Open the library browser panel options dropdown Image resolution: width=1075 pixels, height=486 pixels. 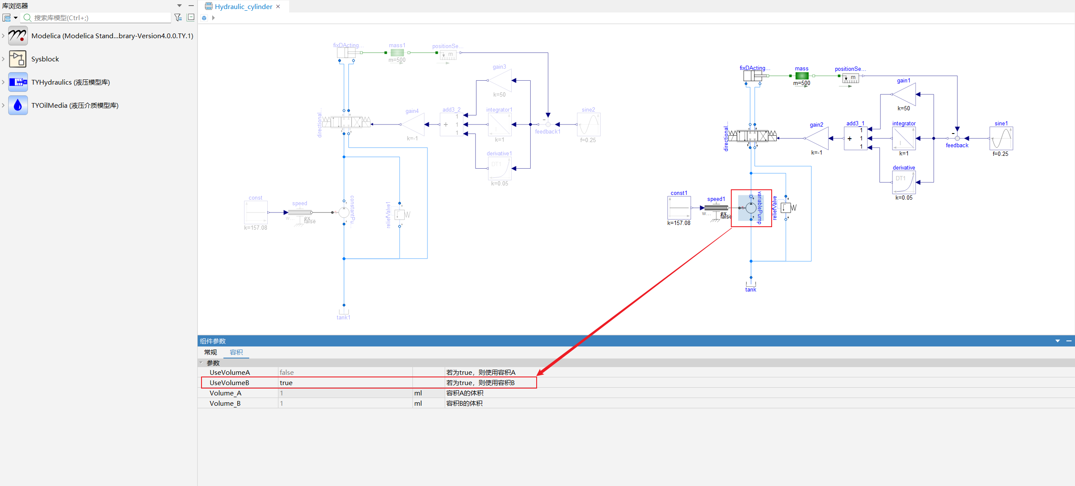click(180, 6)
